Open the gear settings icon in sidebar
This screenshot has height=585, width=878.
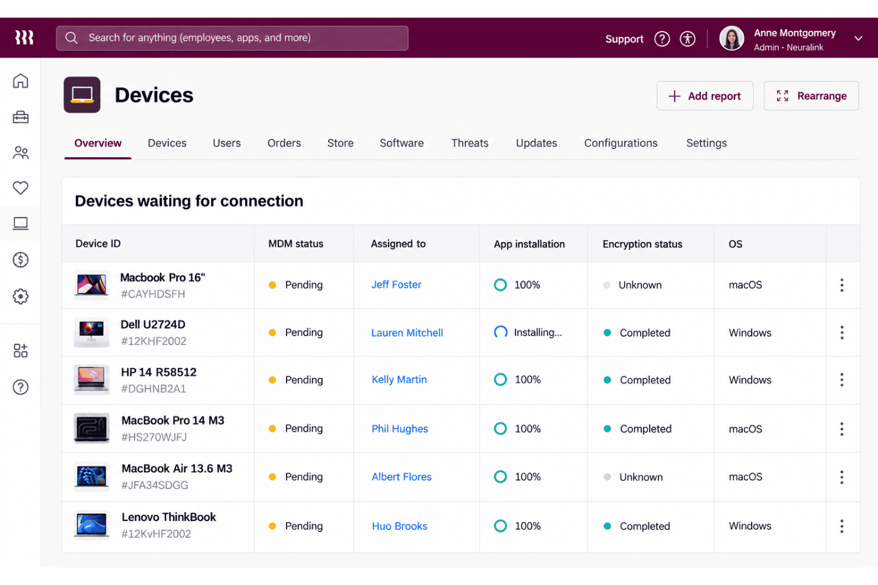click(x=21, y=296)
